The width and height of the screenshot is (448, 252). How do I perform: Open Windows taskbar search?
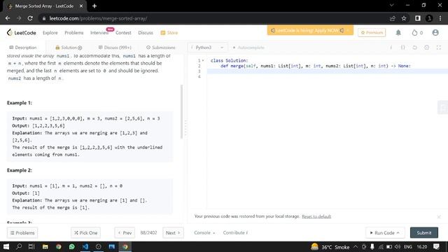pyautogui.click(x=19, y=246)
